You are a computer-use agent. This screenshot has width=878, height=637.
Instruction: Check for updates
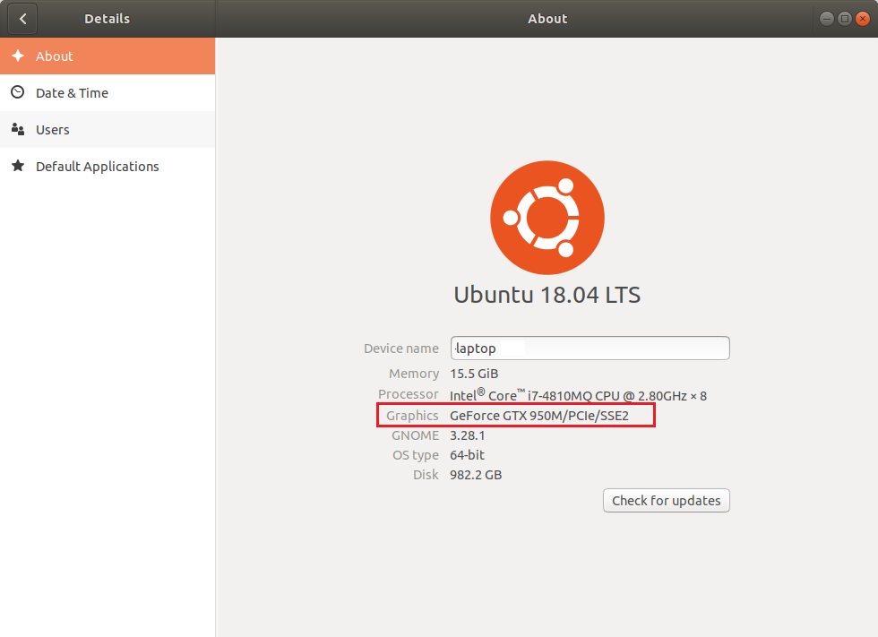click(x=666, y=501)
